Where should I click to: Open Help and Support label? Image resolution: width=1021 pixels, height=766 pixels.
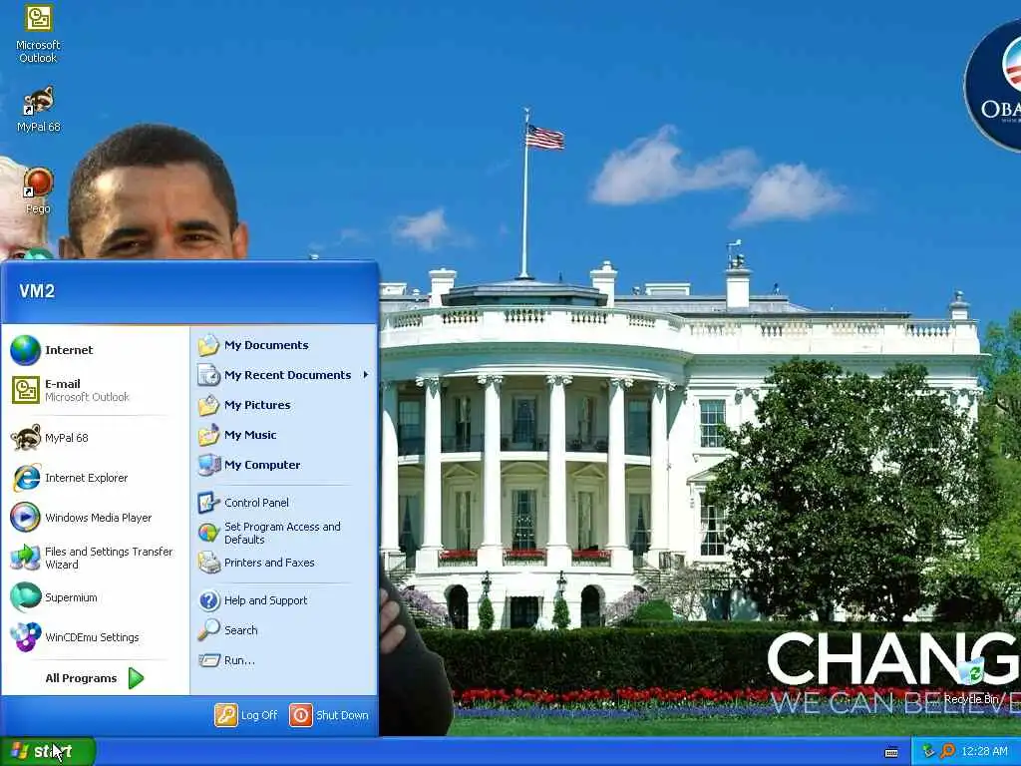click(265, 599)
